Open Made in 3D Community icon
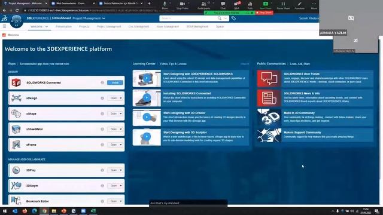Viewport: 383px width, 215px height. point(269,118)
